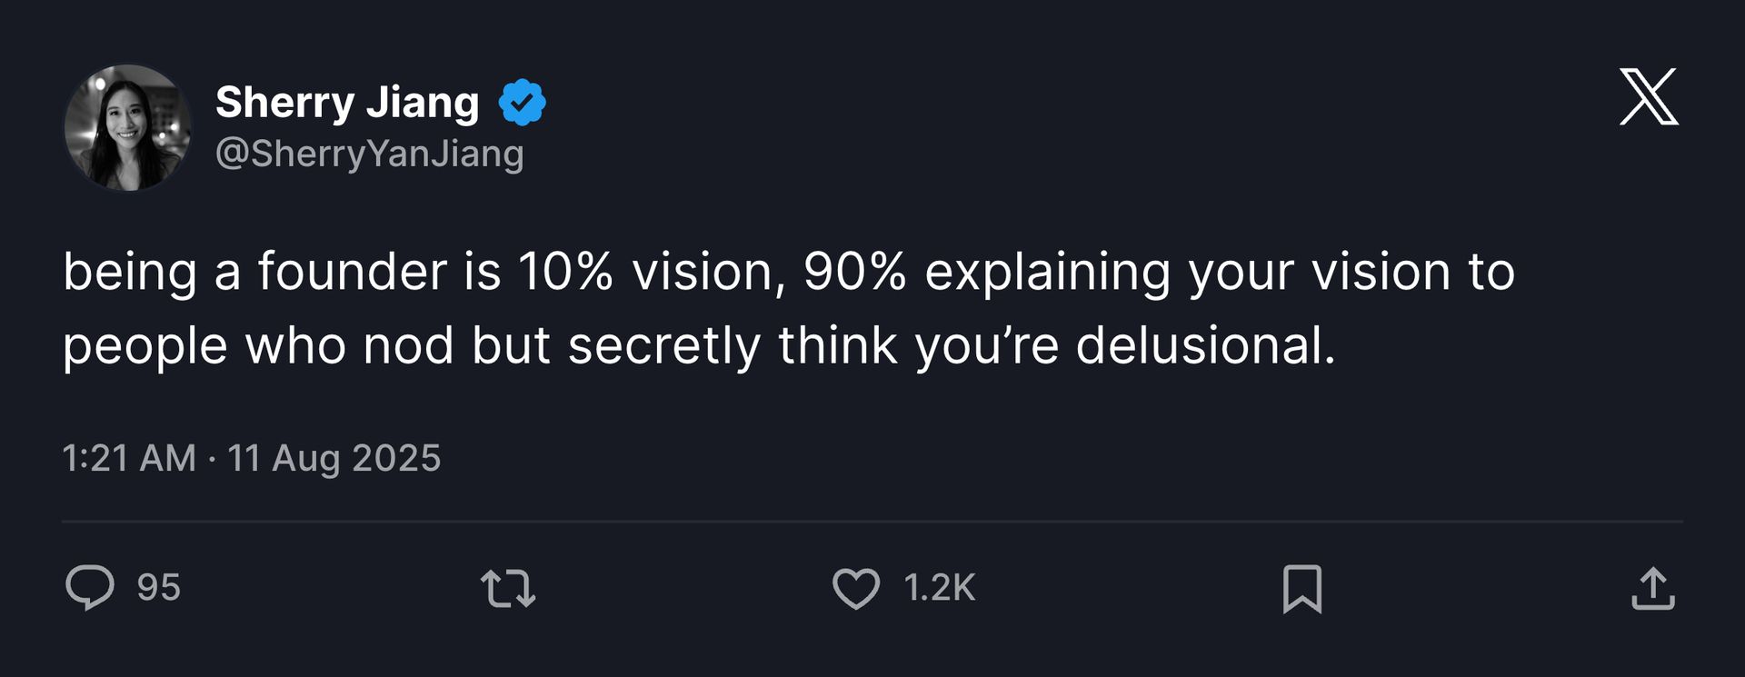Image resolution: width=1745 pixels, height=677 pixels.
Task: Click "people who nod" in the tweet
Action: coord(258,345)
